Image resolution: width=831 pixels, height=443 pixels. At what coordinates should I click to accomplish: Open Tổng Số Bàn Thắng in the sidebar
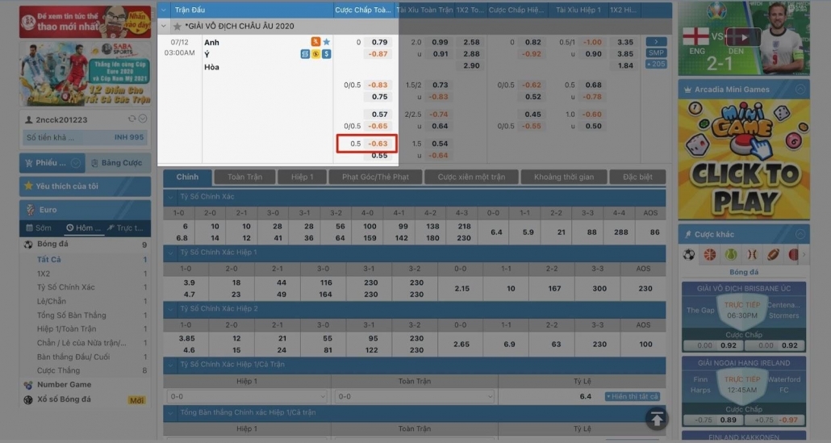coord(72,316)
